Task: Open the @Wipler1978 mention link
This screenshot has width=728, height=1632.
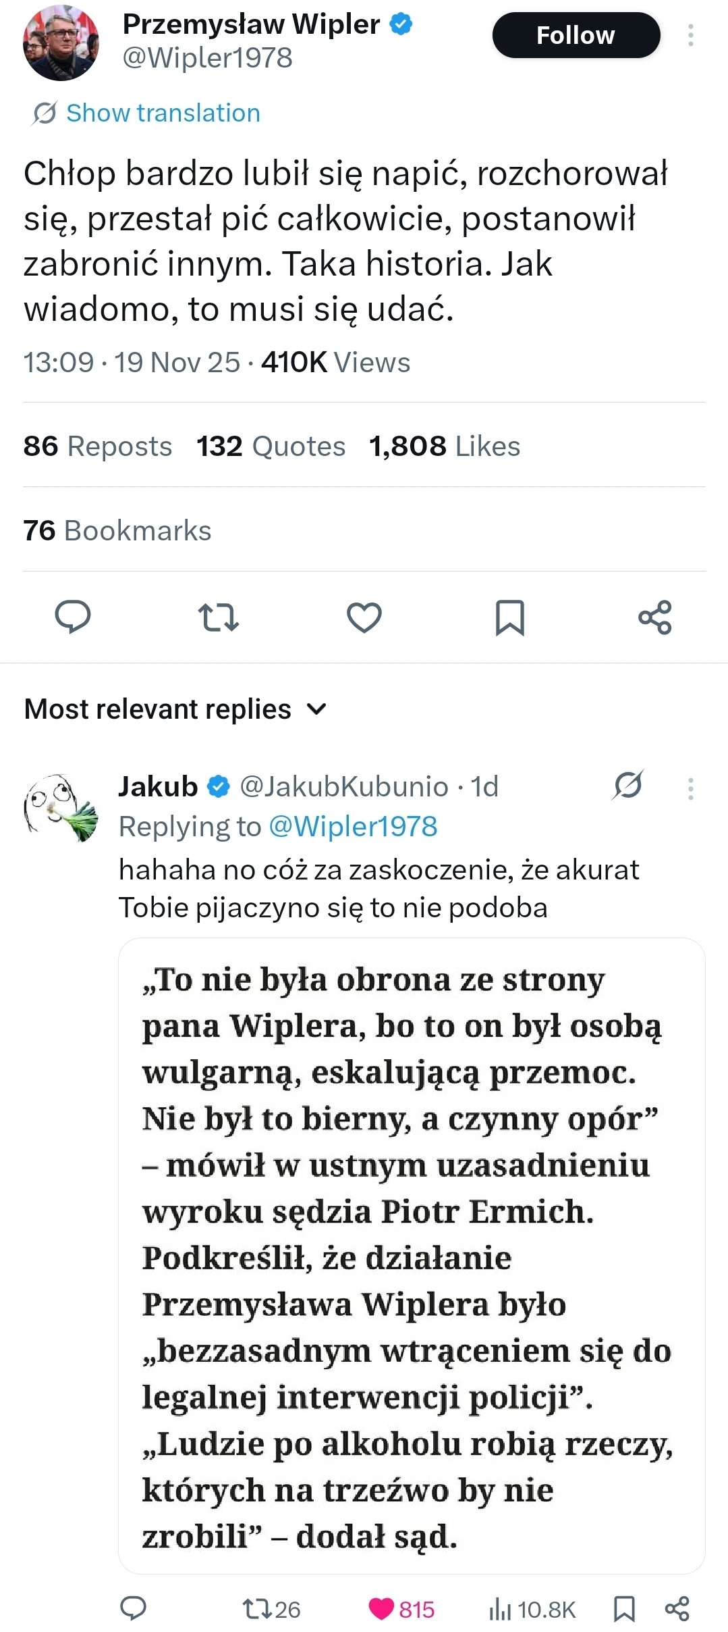Action: (x=353, y=826)
